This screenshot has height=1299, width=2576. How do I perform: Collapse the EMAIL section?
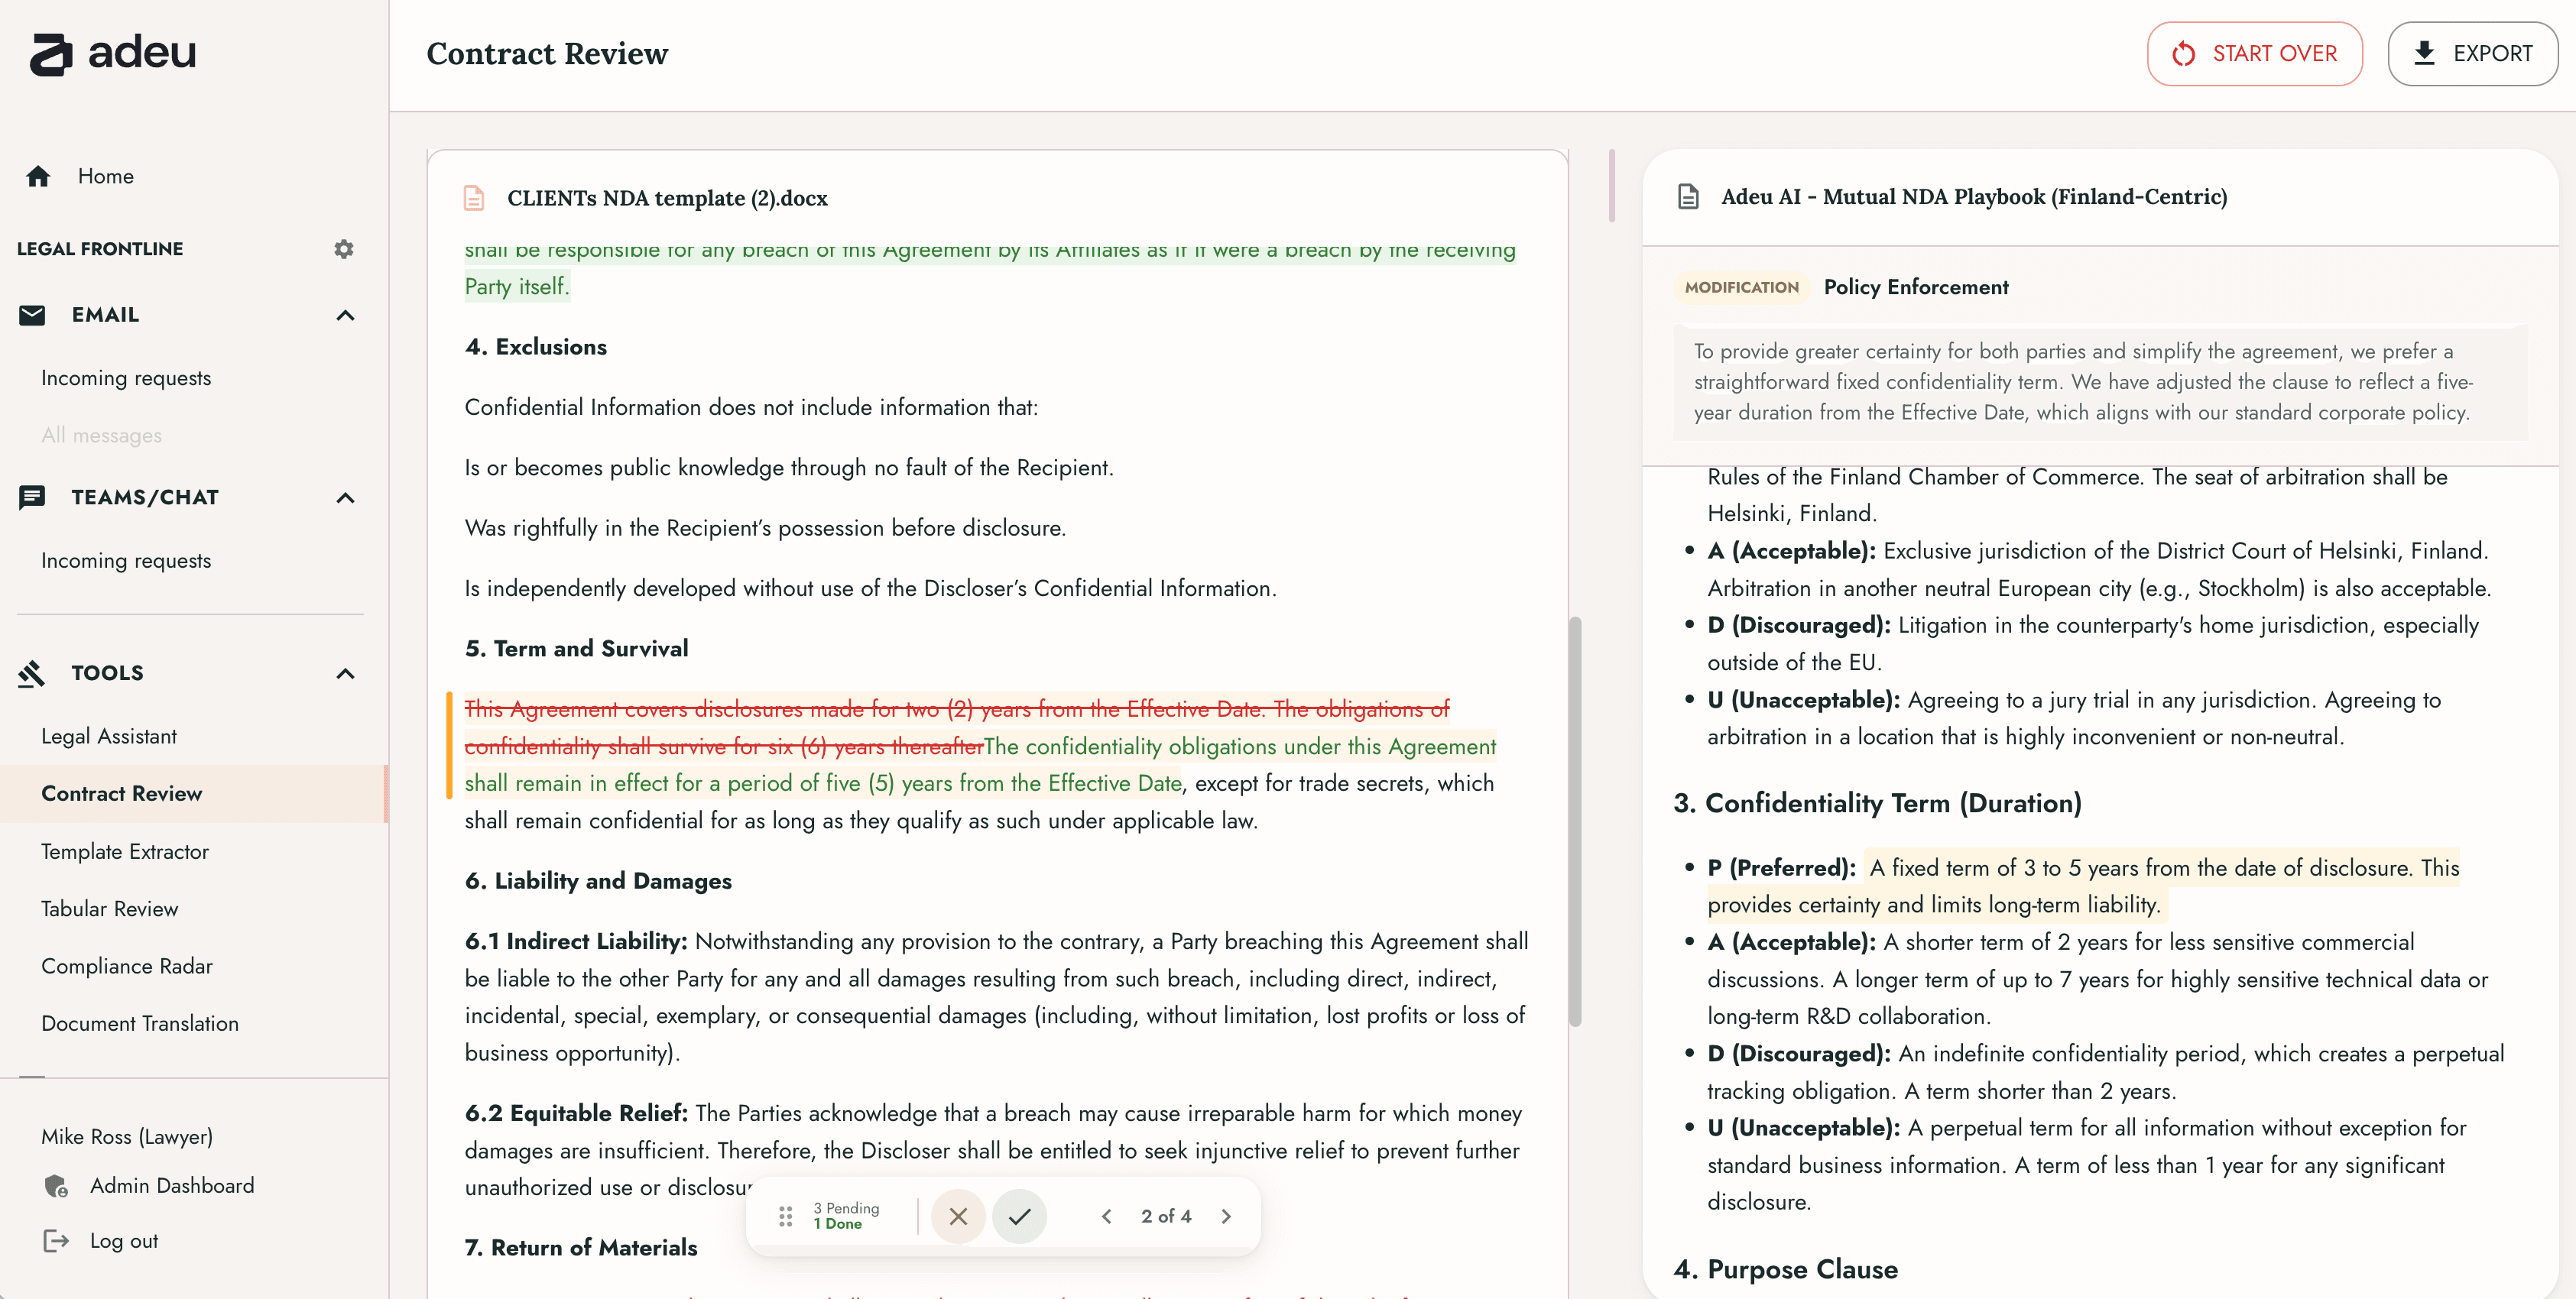(x=346, y=315)
